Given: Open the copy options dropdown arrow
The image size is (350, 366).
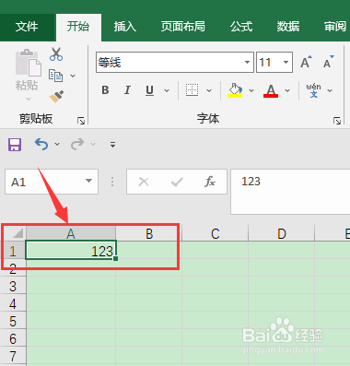Looking at the screenshot, I should tap(73, 76).
